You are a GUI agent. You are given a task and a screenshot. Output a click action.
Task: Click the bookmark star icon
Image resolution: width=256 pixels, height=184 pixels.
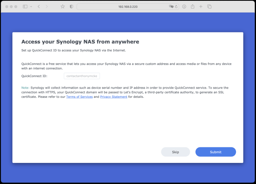pyautogui.click(x=63, y=6)
